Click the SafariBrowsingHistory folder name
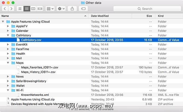 [31, 81]
